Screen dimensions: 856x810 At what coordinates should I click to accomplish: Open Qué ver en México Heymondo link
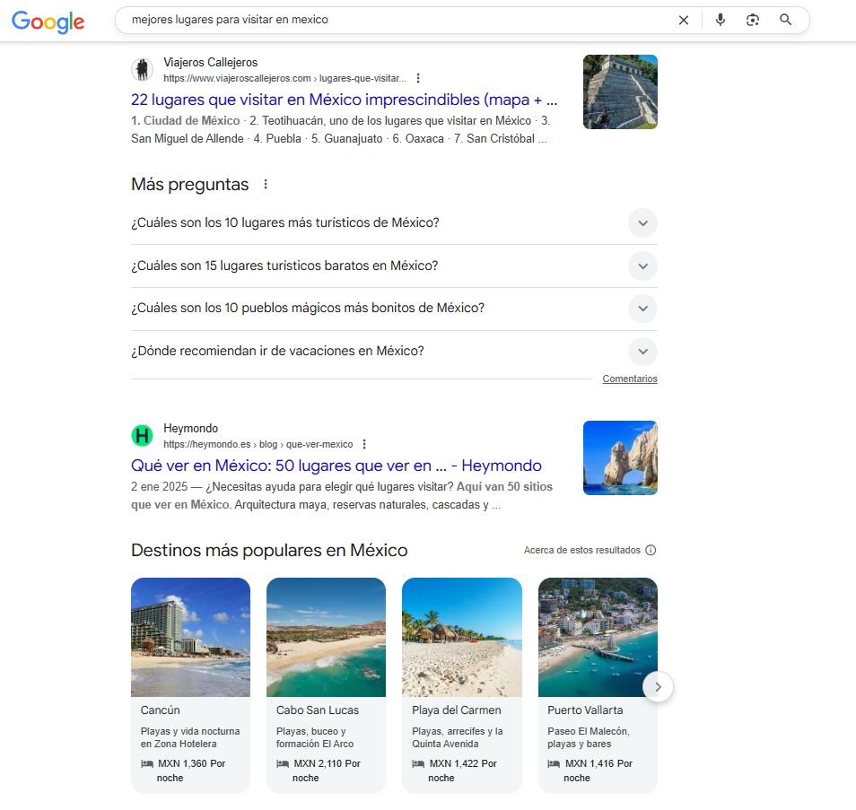336,466
